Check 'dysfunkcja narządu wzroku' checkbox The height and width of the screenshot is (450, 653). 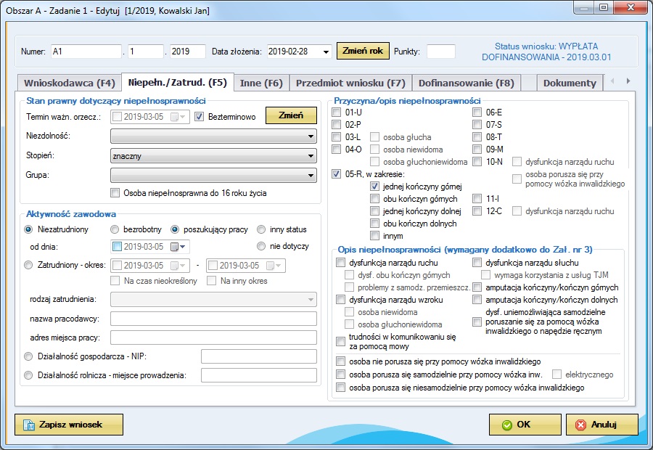(341, 300)
